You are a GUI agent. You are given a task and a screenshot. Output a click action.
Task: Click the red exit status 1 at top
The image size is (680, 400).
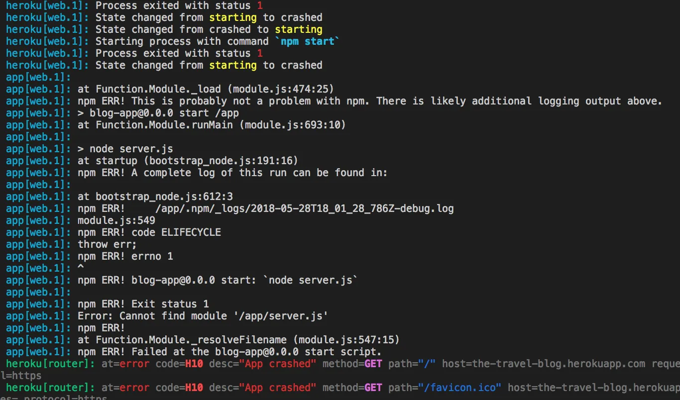coord(260,5)
